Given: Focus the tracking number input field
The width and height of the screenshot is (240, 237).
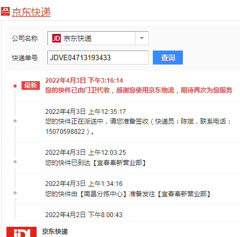Looking at the screenshot, I should tap(98, 58).
